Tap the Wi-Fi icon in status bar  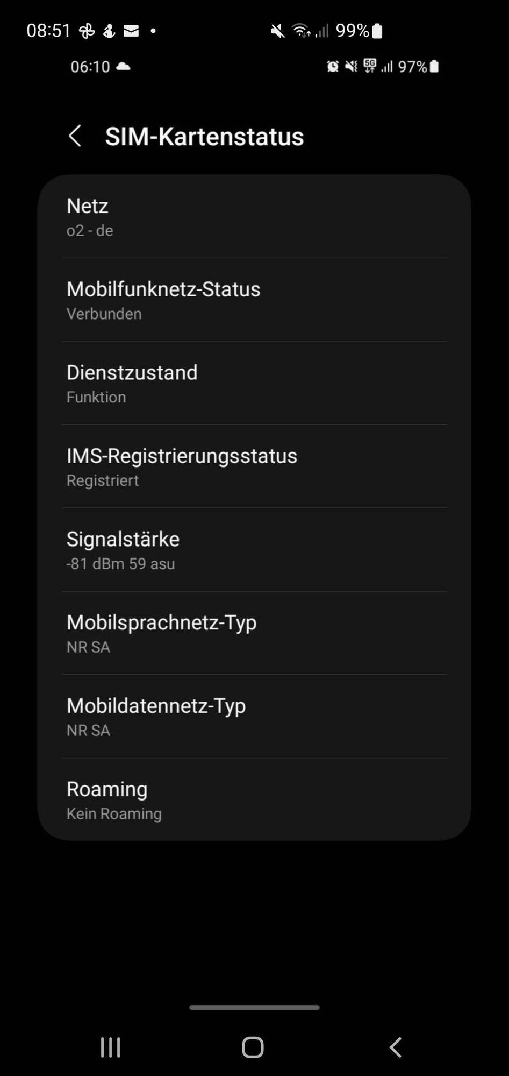click(x=301, y=31)
